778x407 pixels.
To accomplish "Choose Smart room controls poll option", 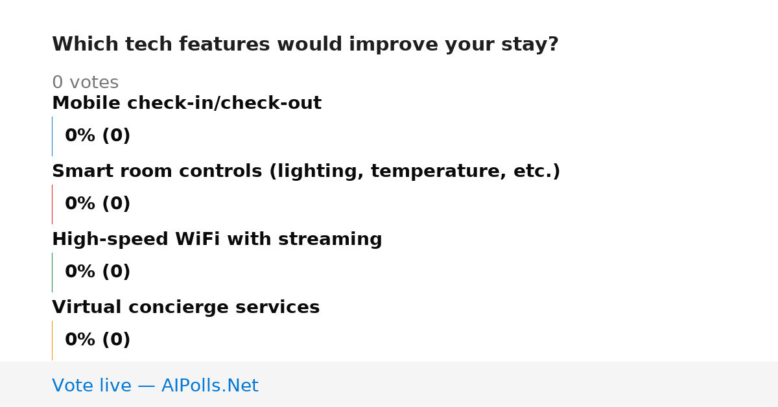I will point(306,171).
